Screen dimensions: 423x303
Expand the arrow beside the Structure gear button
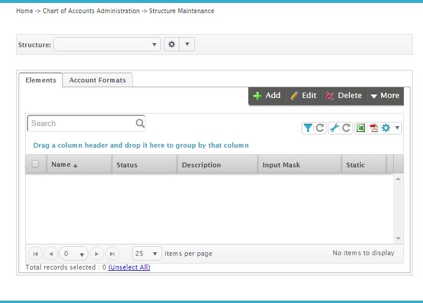pos(187,44)
